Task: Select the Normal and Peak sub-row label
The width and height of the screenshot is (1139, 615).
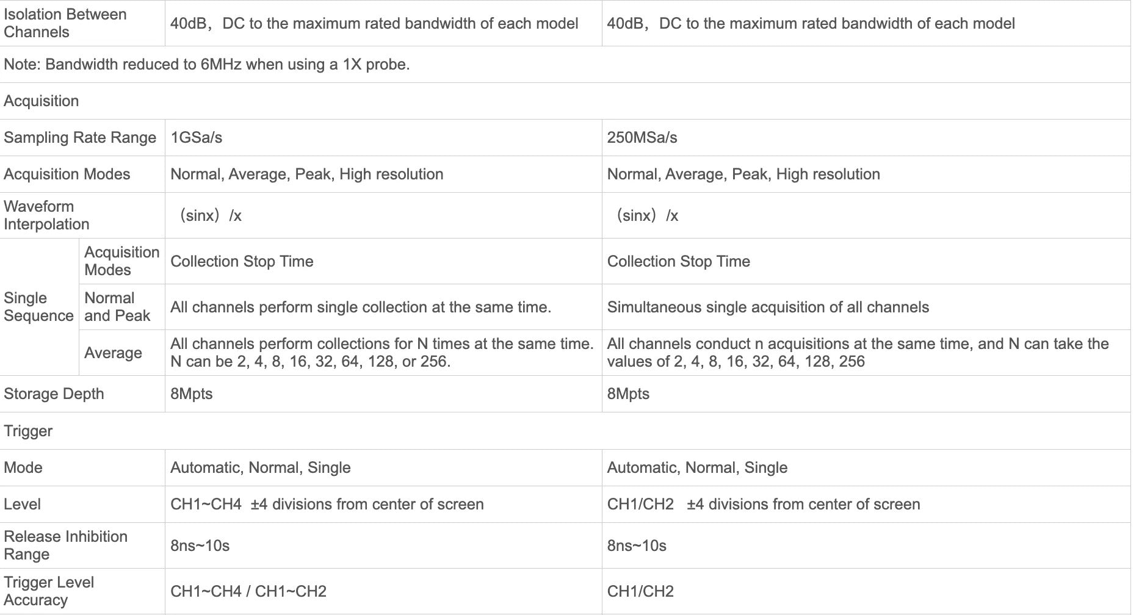Action: [117, 307]
